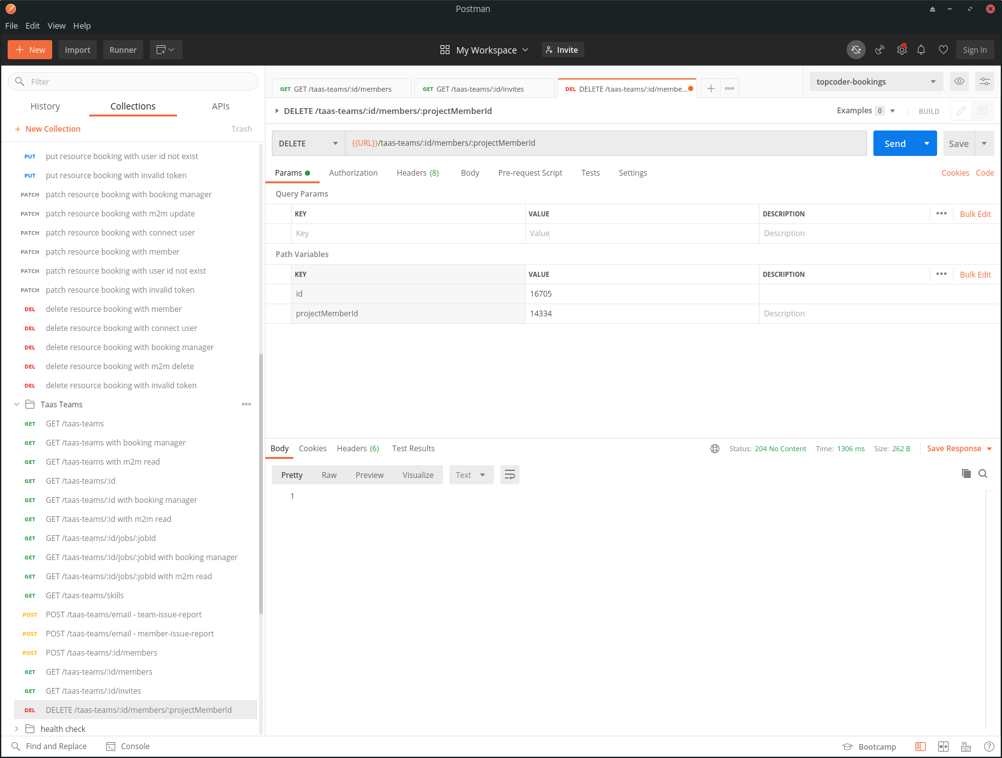Click the Send button
Image resolution: width=1002 pixels, height=758 pixels.
(895, 143)
